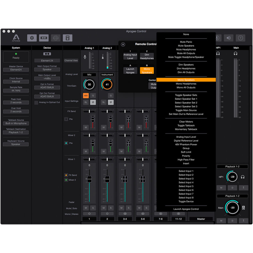Viewport: 253px width, 253px height.
Task: Open the help question mark icon
Action: coord(240,38)
